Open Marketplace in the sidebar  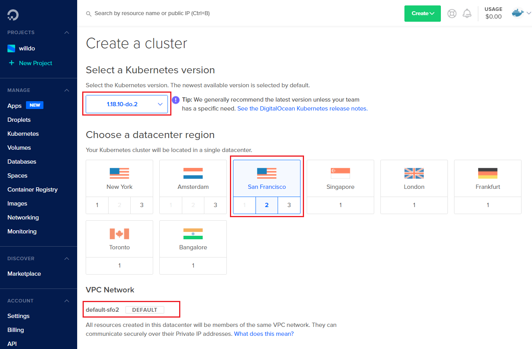click(x=24, y=274)
